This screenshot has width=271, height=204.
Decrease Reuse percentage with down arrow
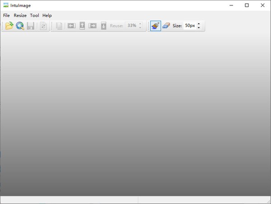(140, 27)
